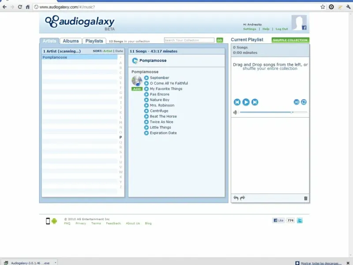
Task: Bookmark the page with star icon
Action: [323, 7]
